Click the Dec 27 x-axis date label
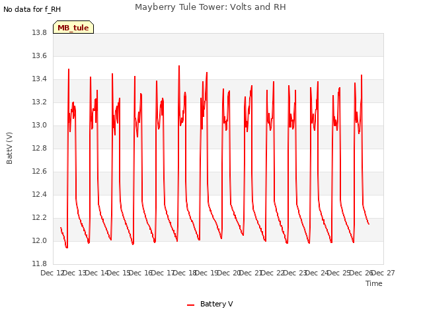 point(383,273)
